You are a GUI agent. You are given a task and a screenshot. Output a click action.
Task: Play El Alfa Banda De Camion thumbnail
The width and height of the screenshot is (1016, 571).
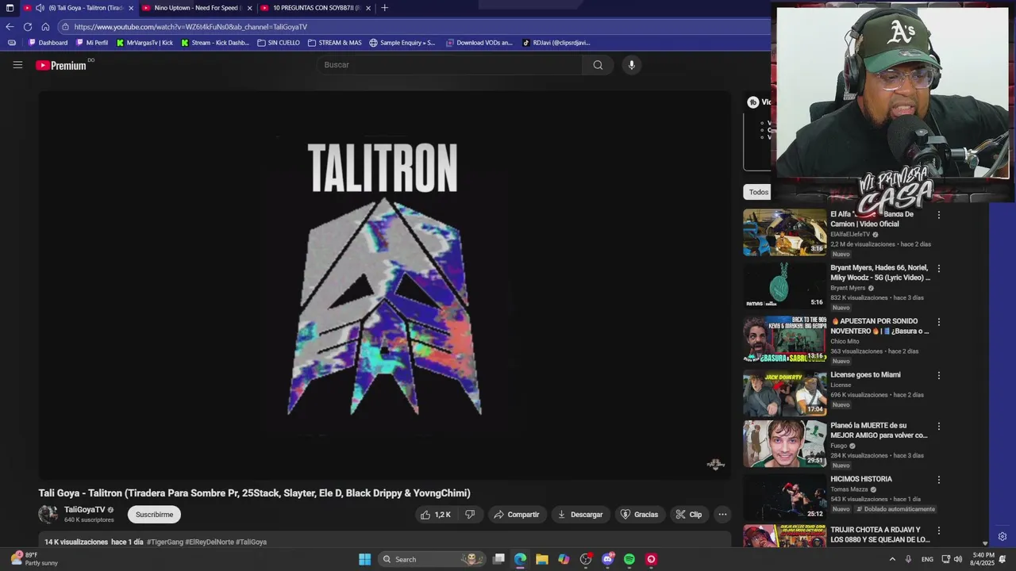point(784,232)
